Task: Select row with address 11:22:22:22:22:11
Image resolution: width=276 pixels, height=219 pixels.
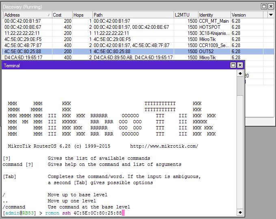Action: [139, 33]
